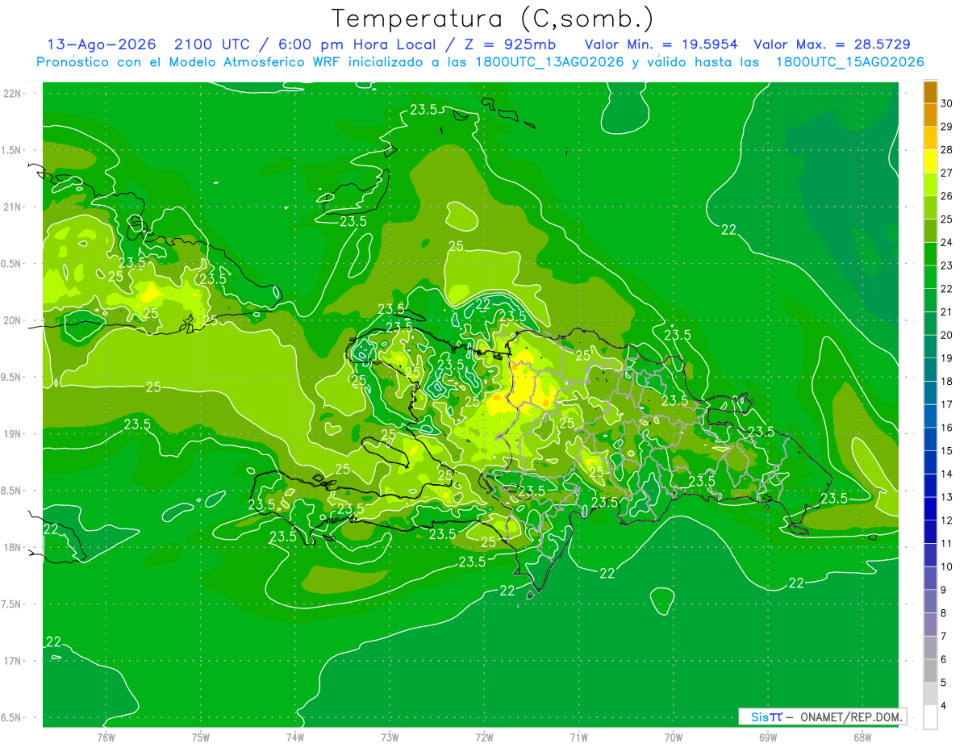Click the yellow legend swatch between 27 and 28
Viewport: 968px width, 748px height.
coord(930,161)
